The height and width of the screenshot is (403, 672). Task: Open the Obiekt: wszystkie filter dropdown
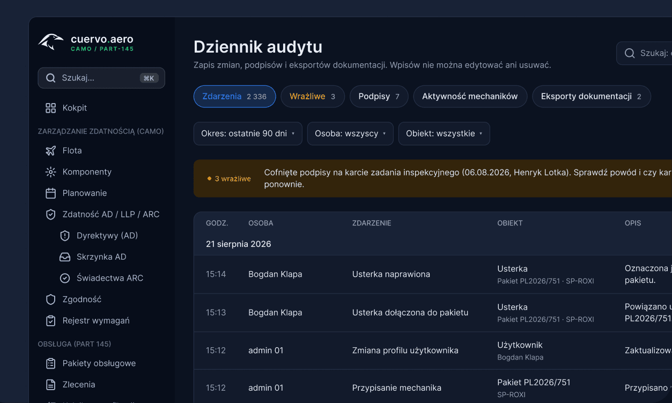click(x=444, y=134)
